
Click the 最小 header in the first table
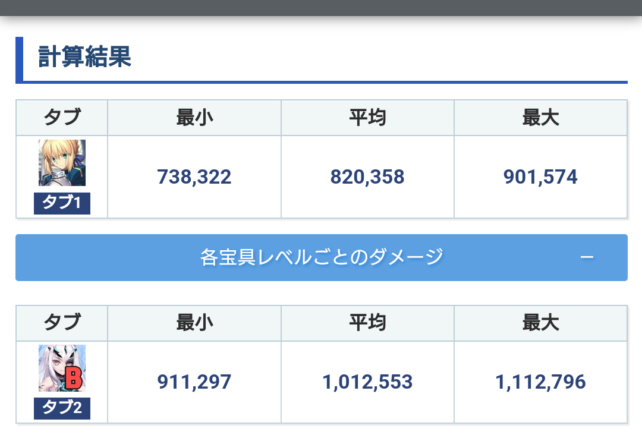coord(194,118)
